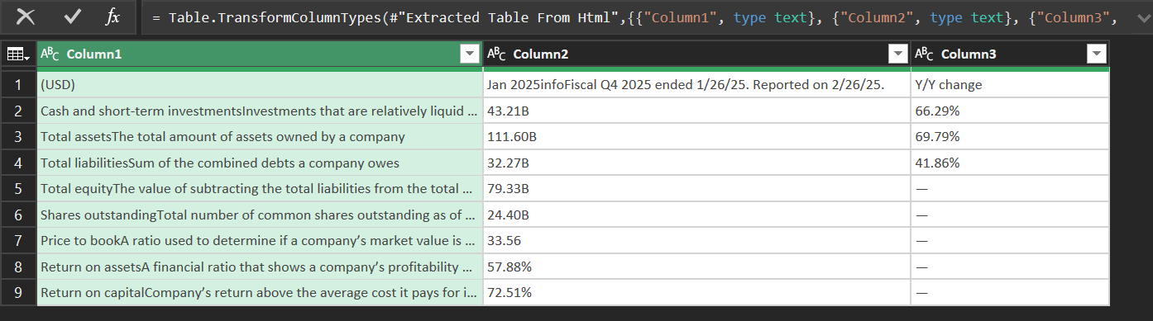1153x321 pixels.
Task: Click the "Total assets" description cell
Action: pos(260,136)
